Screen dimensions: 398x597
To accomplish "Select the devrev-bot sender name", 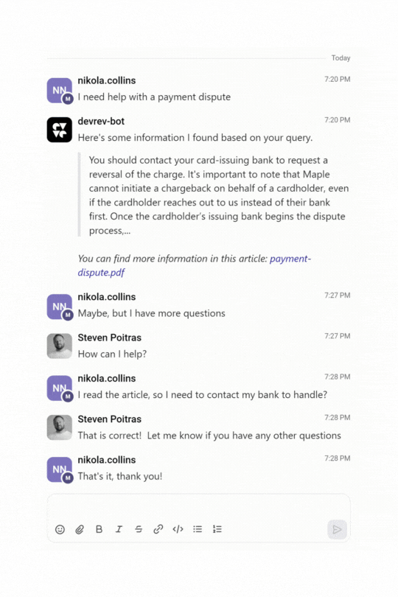I will pos(101,121).
